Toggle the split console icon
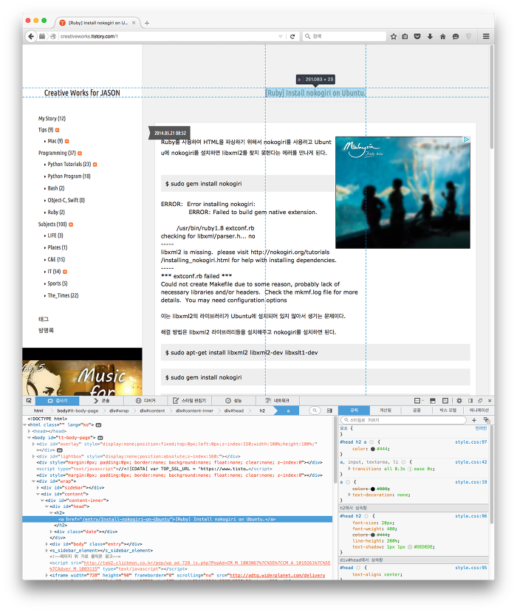The image size is (517, 612). click(433, 400)
